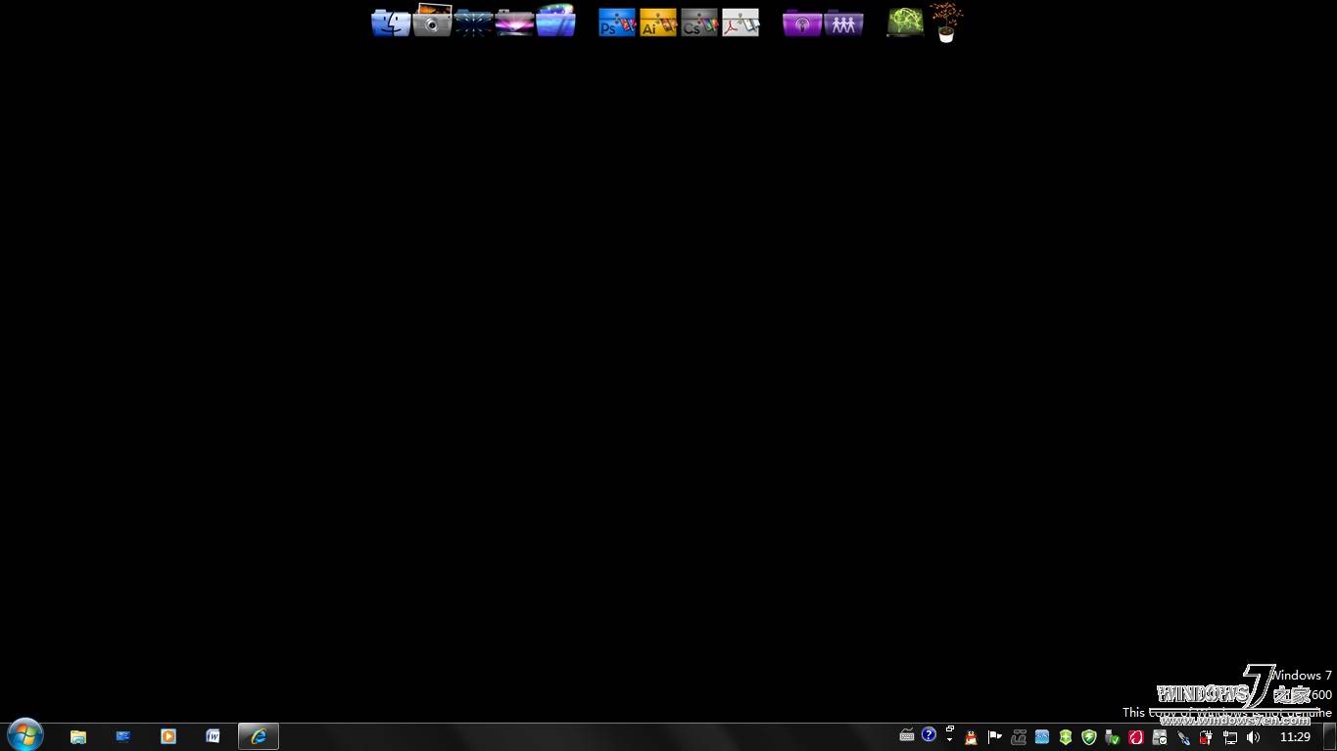Toggle safely remove hardware in the tray
The height and width of the screenshot is (751, 1337).
point(1112,736)
